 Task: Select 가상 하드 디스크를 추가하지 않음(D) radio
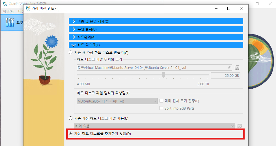pos(71,134)
